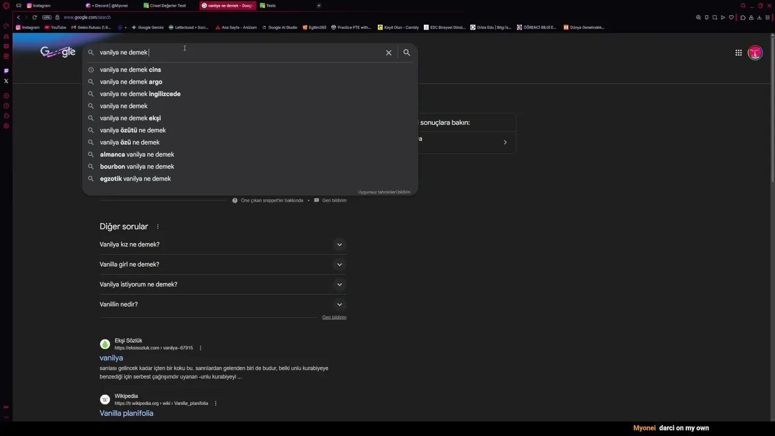Open 'Vanilla planifolia' Wikipedia result
The image size is (775, 436).
[127, 413]
